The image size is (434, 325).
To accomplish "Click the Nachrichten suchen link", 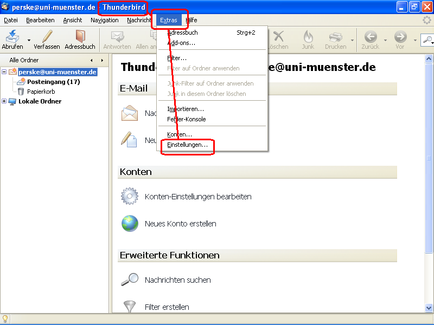I will (179, 280).
